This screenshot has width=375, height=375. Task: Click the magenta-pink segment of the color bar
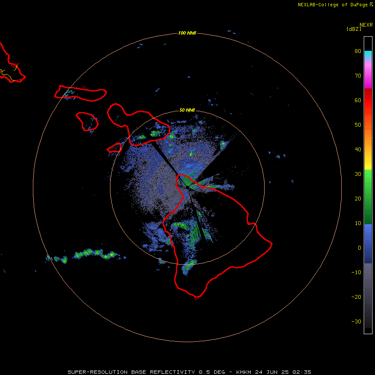click(368, 74)
